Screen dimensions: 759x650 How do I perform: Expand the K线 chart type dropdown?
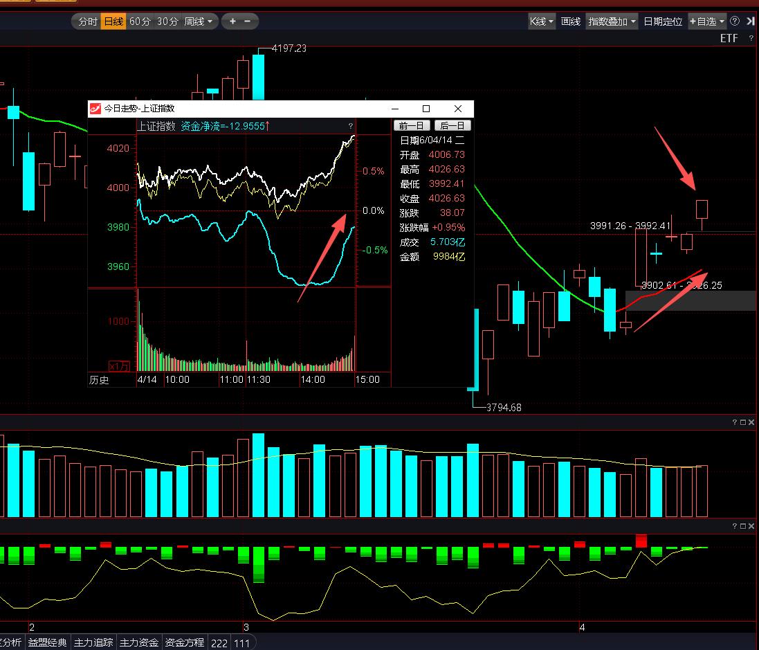point(542,21)
